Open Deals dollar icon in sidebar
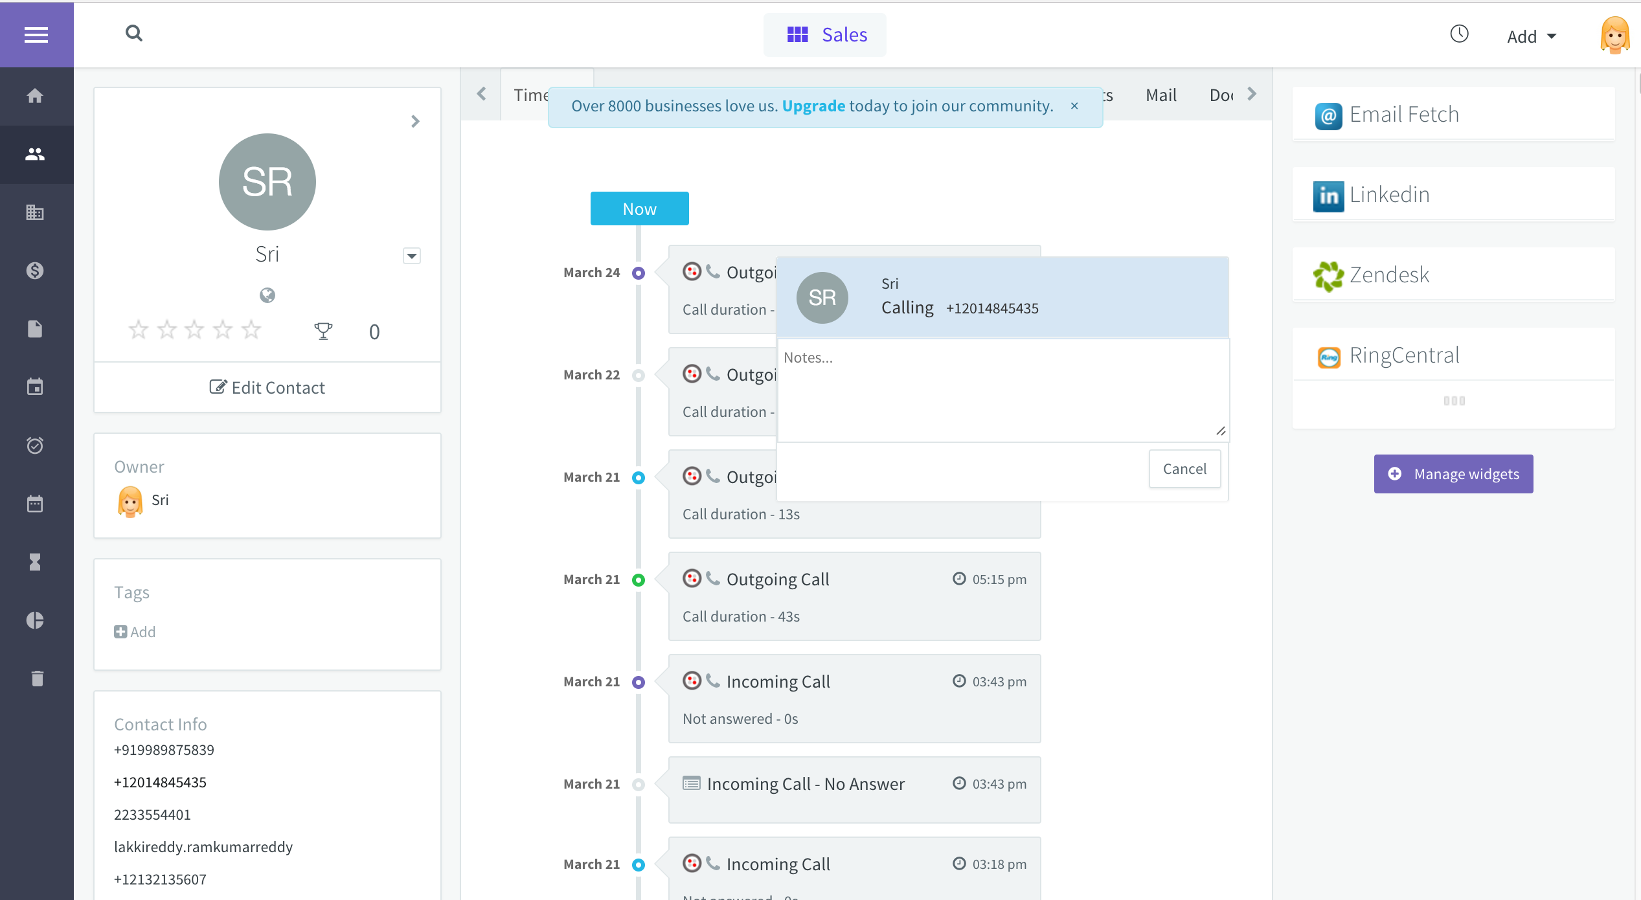 click(x=35, y=271)
